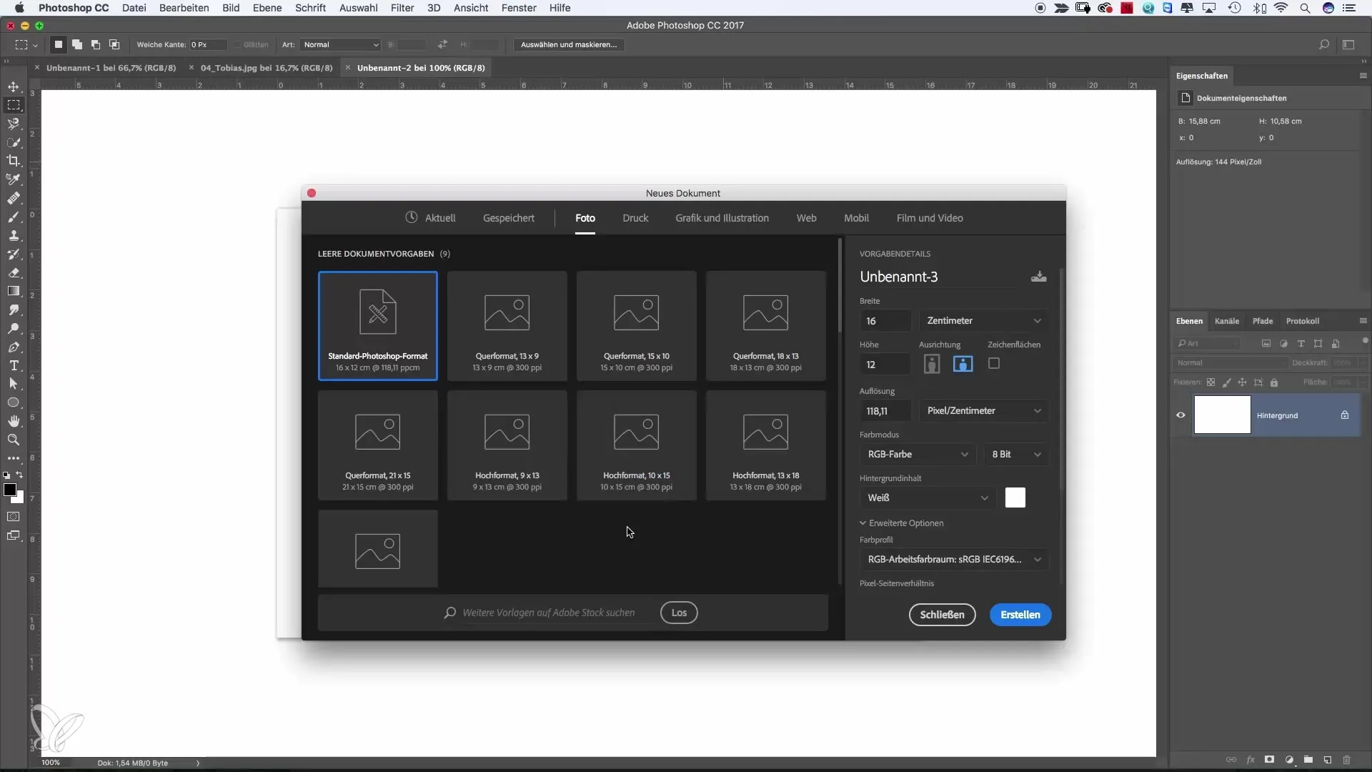This screenshot has height=772, width=1372.
Task: Open the Weiß background content dropdown
Action: pos(928,498)
